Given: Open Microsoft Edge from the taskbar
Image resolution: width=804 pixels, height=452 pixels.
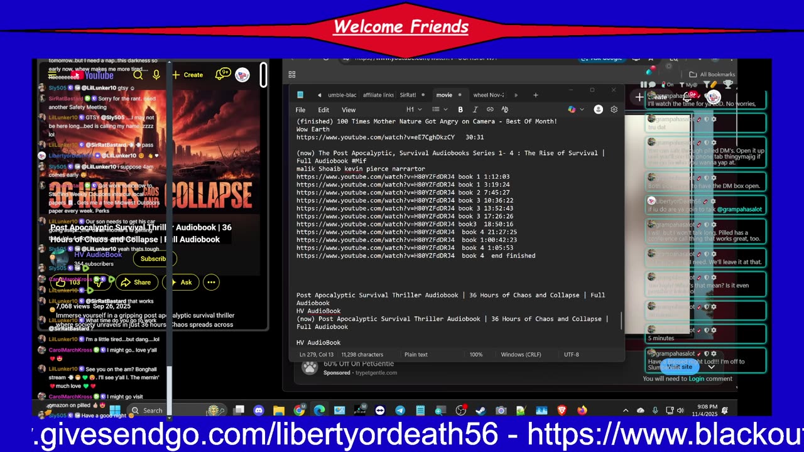Looking at the screenshot, I should point(319,411).
